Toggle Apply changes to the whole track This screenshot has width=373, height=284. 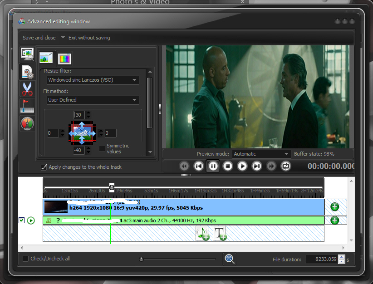click(44, 167)
